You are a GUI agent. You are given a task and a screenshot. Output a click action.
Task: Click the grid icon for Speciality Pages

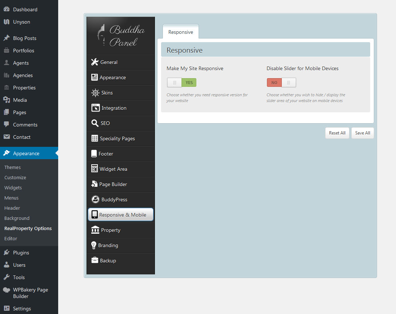tap(95, 138)
